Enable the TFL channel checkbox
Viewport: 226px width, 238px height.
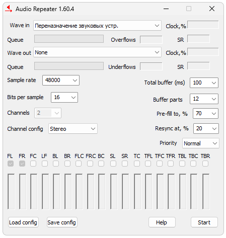click(x=148, y=164)
